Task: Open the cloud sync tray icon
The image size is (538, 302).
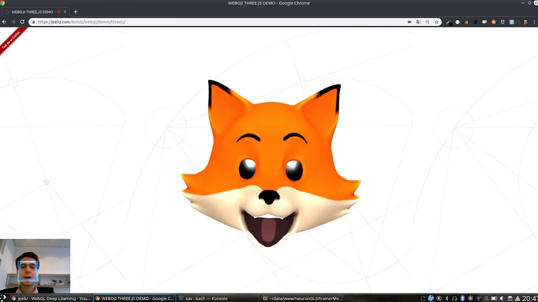Action: click(x=455, y=298)
